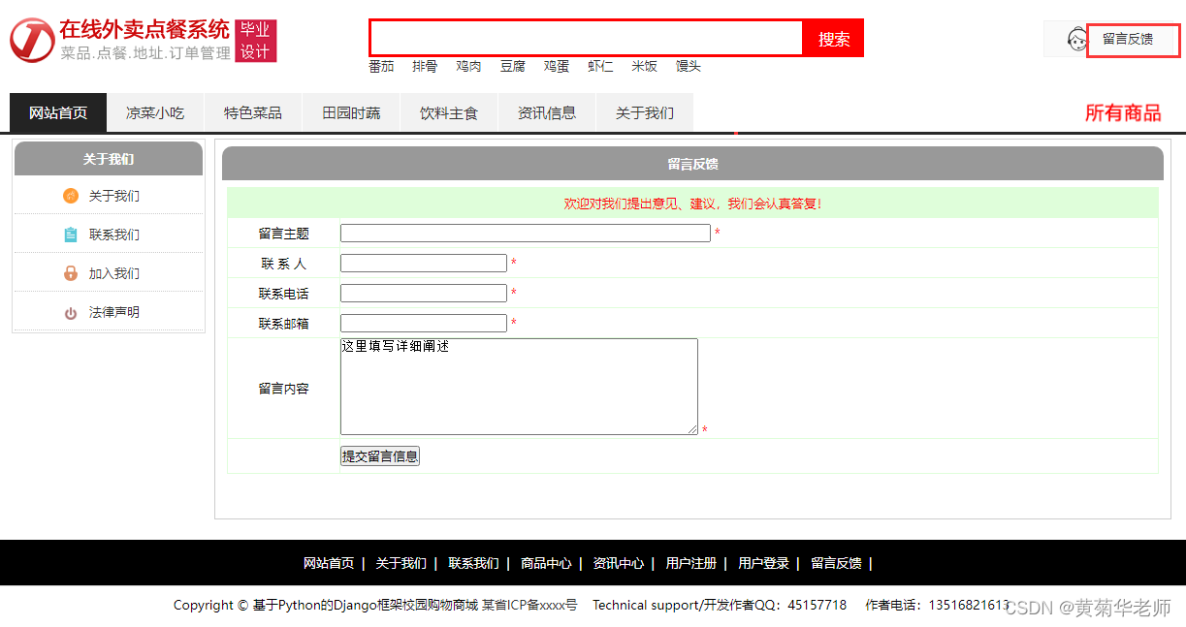Click footer 资讯中心 link

(619, 563)
